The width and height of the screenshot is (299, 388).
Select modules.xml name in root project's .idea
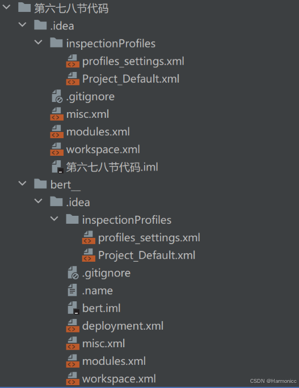pyautogui.click(x=98, y=132)
